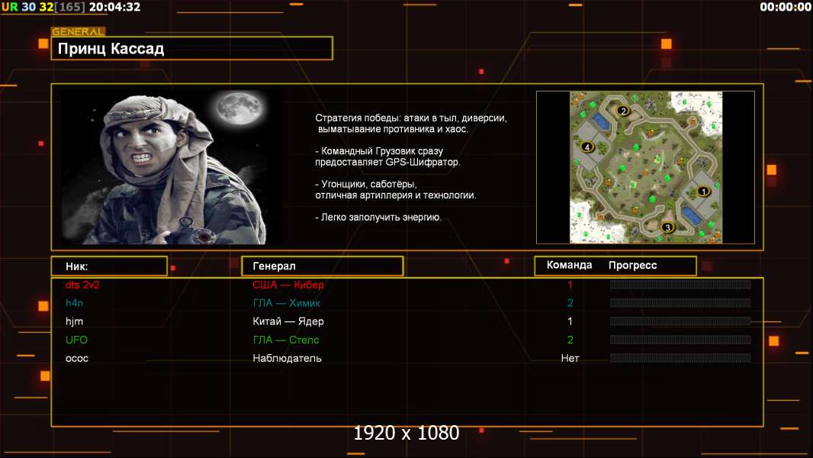Click the general name field Принц Кассад

point(192,48)
